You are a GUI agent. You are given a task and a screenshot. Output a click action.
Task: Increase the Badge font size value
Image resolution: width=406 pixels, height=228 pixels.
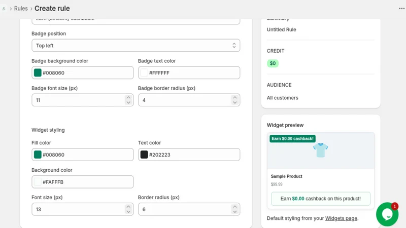[128, 98]
